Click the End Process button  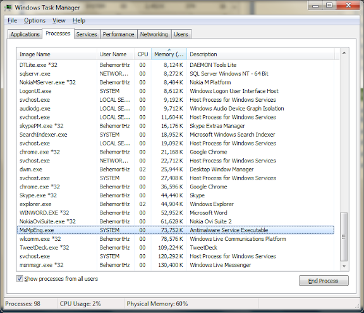tap(324, 281)
